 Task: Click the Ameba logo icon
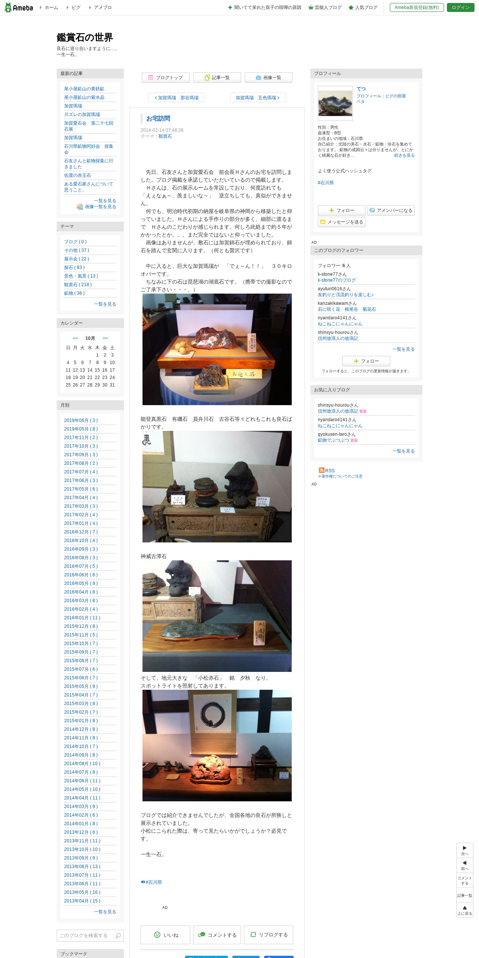[x=19, y=7]
